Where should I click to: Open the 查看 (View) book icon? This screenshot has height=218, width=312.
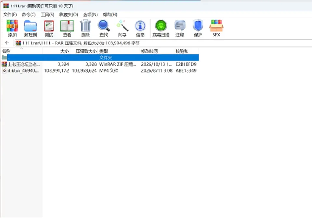tap(67, 29)
